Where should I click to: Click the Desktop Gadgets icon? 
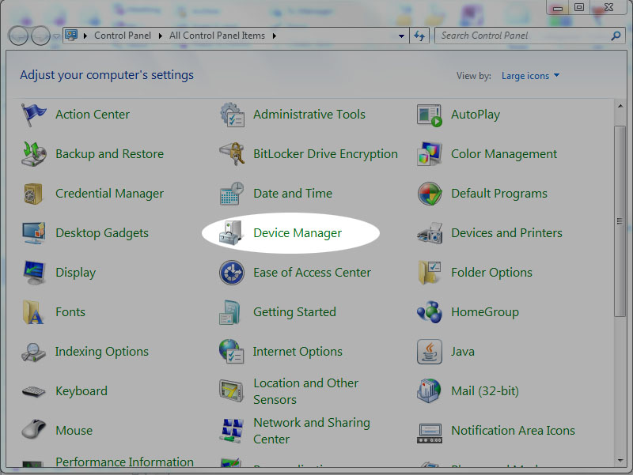click(x=34, y=233)
